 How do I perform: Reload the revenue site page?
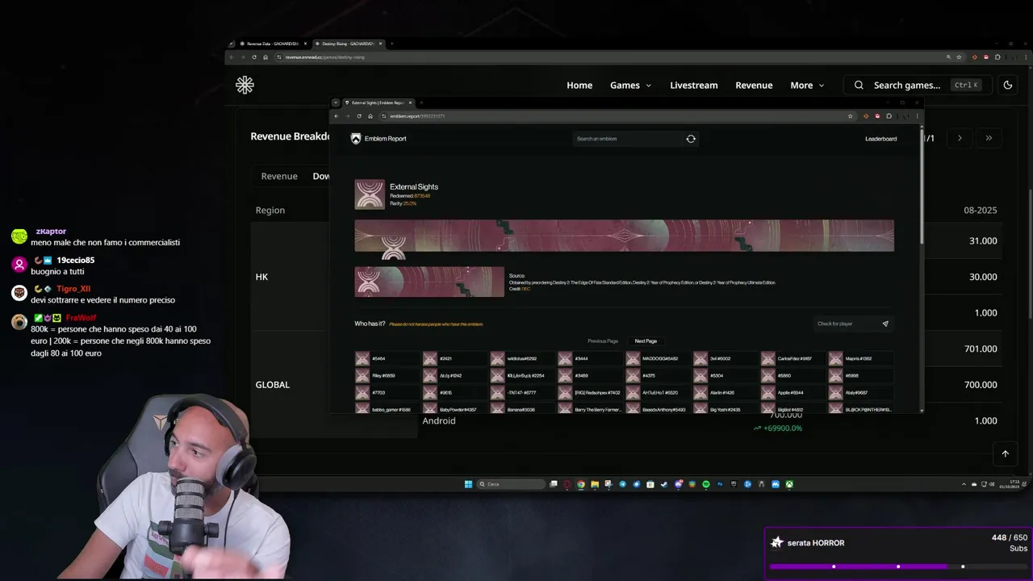[x=254, y=57]
